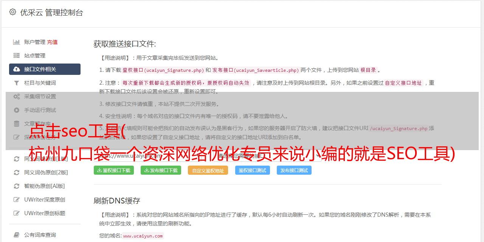Click the green 发布接口下载 button
The height and width of the screenshot is (242, 484).
(x=161, y=170)
